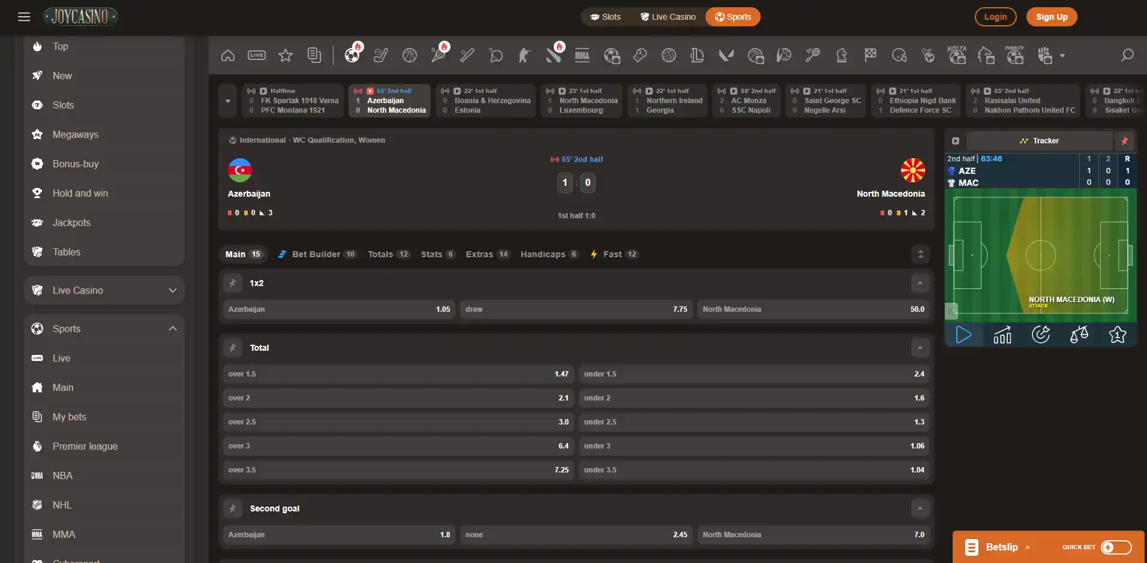Image resolution: width=1147 pixels, height=563 pixels.
Task: Open the search magnifier icon
Action: (x=1127, y=56)
